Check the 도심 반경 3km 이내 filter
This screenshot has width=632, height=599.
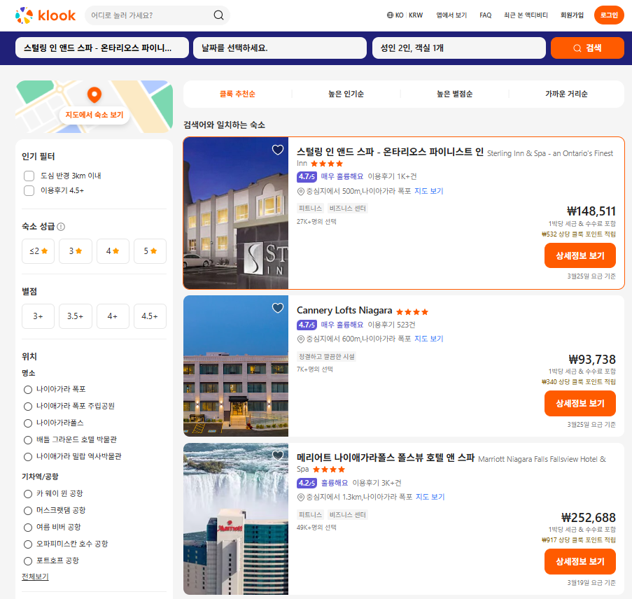coord(29,176)
